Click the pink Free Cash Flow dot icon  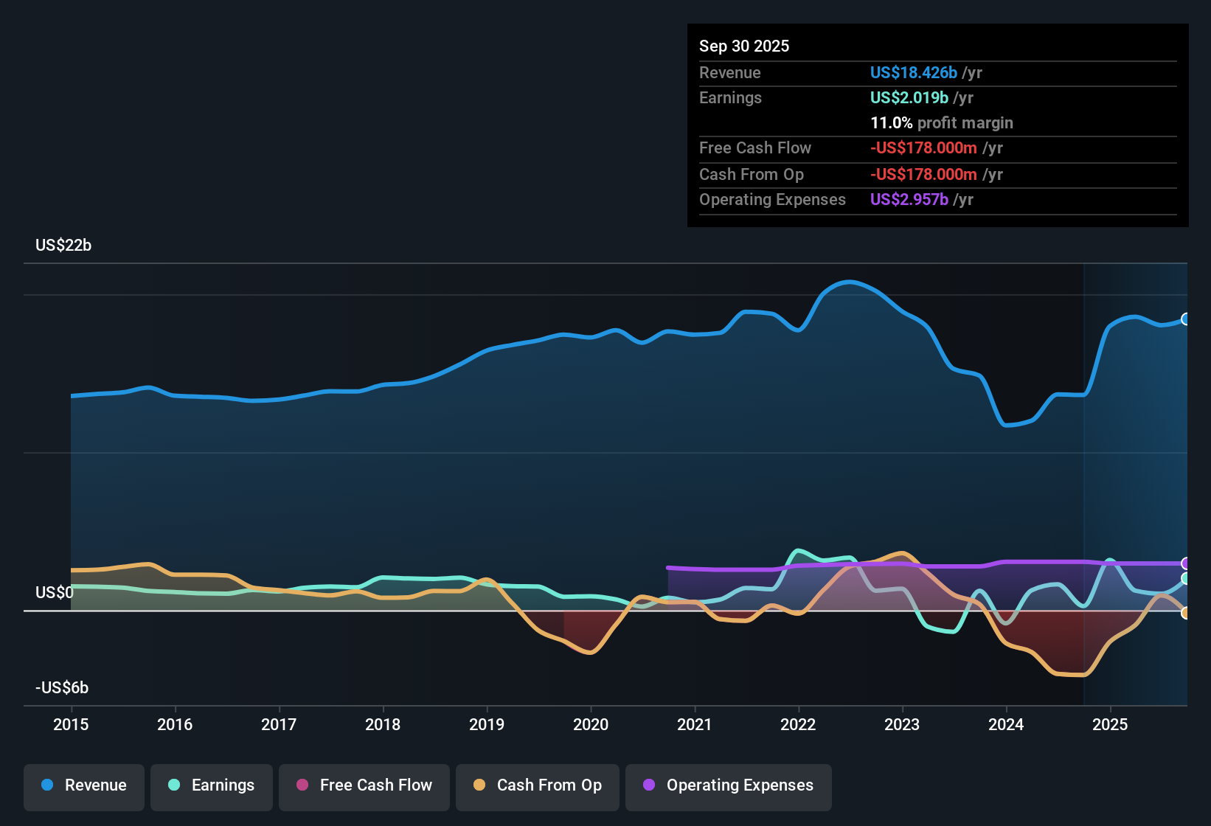[302, 785]
